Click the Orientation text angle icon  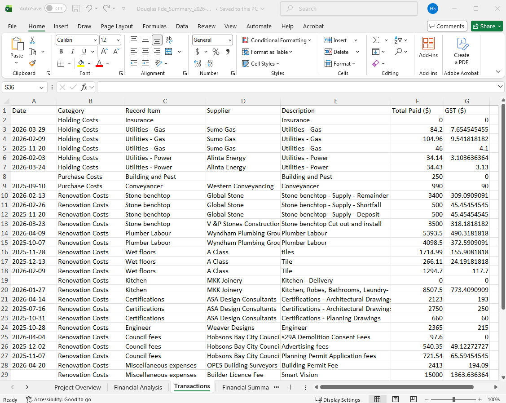(x=158, y=63)
